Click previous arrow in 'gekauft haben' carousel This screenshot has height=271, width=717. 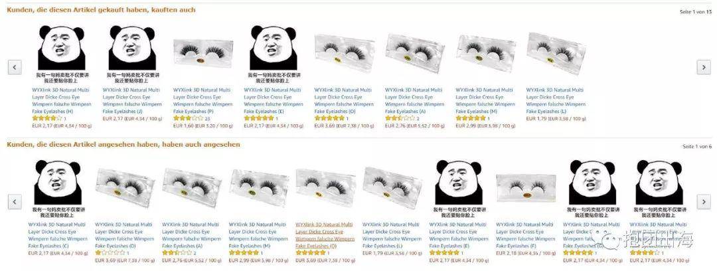15,67
